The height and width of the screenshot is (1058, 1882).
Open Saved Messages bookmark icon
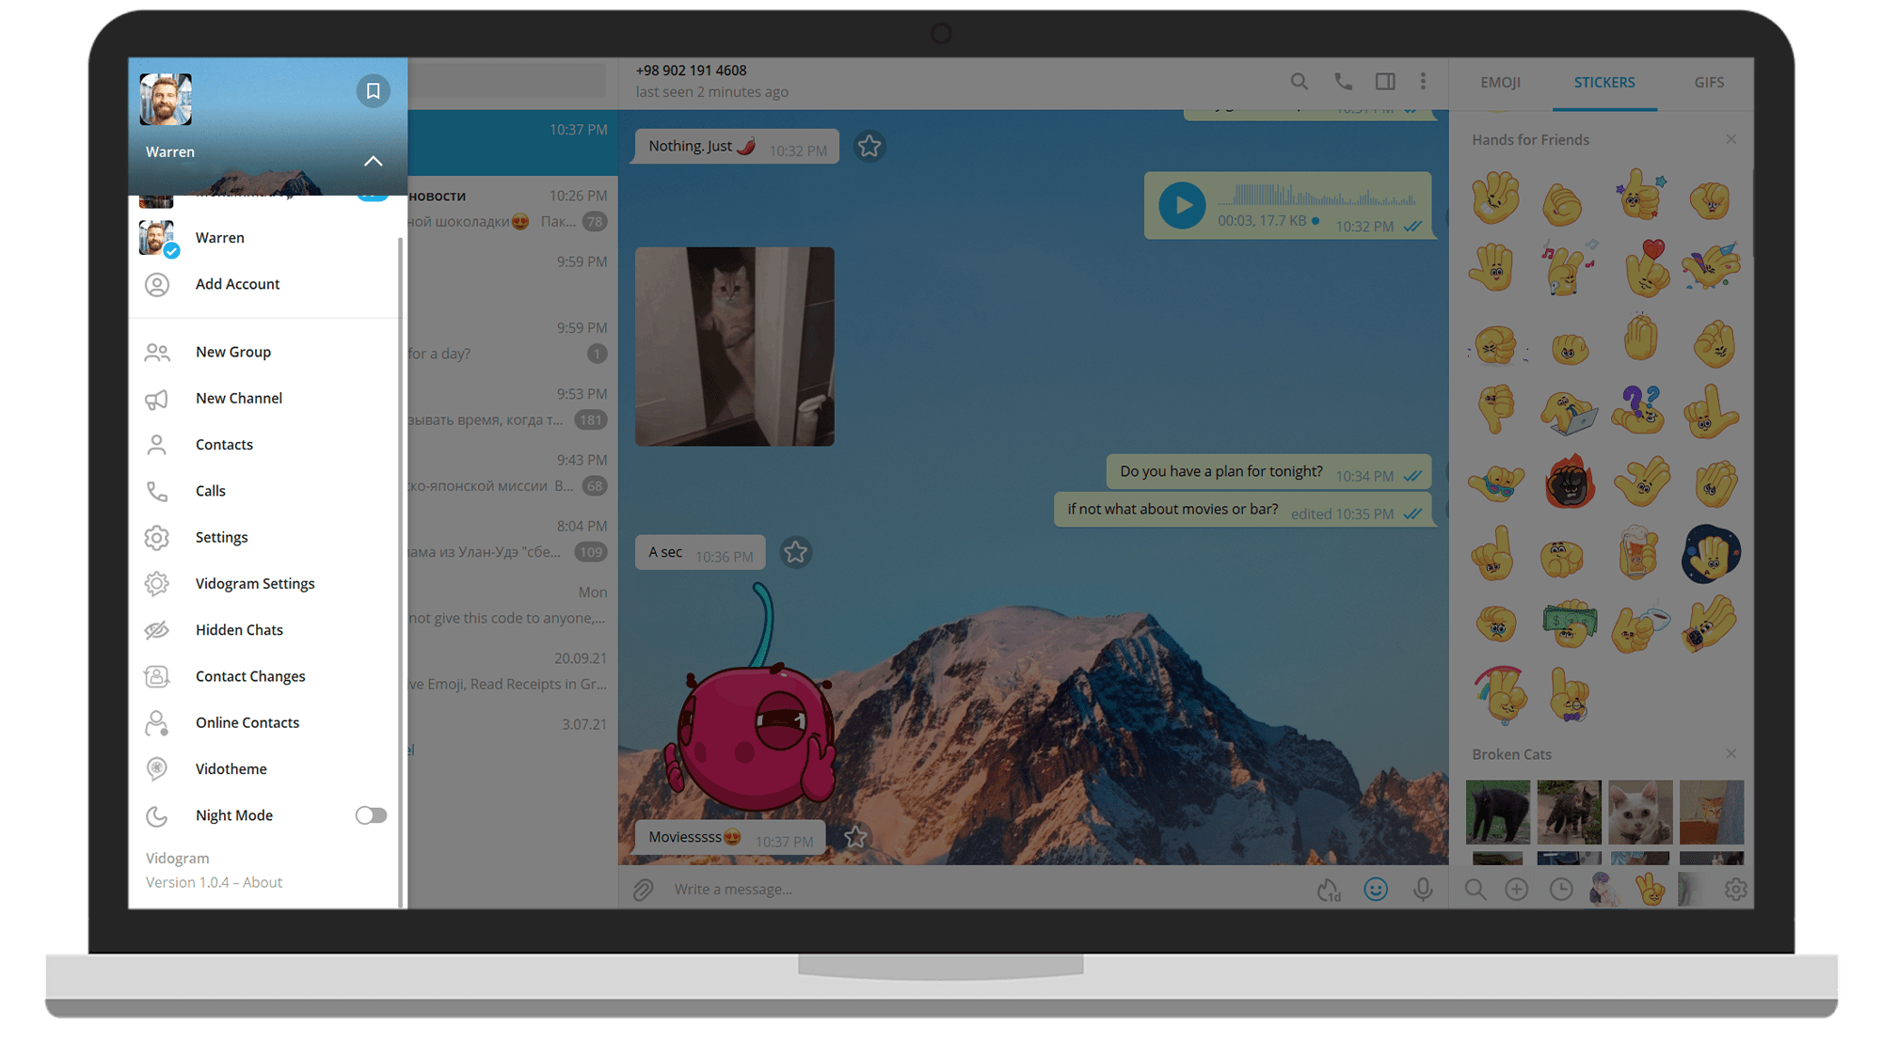373,91
